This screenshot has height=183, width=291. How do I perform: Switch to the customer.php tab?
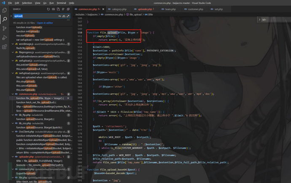tap(195, 9)
